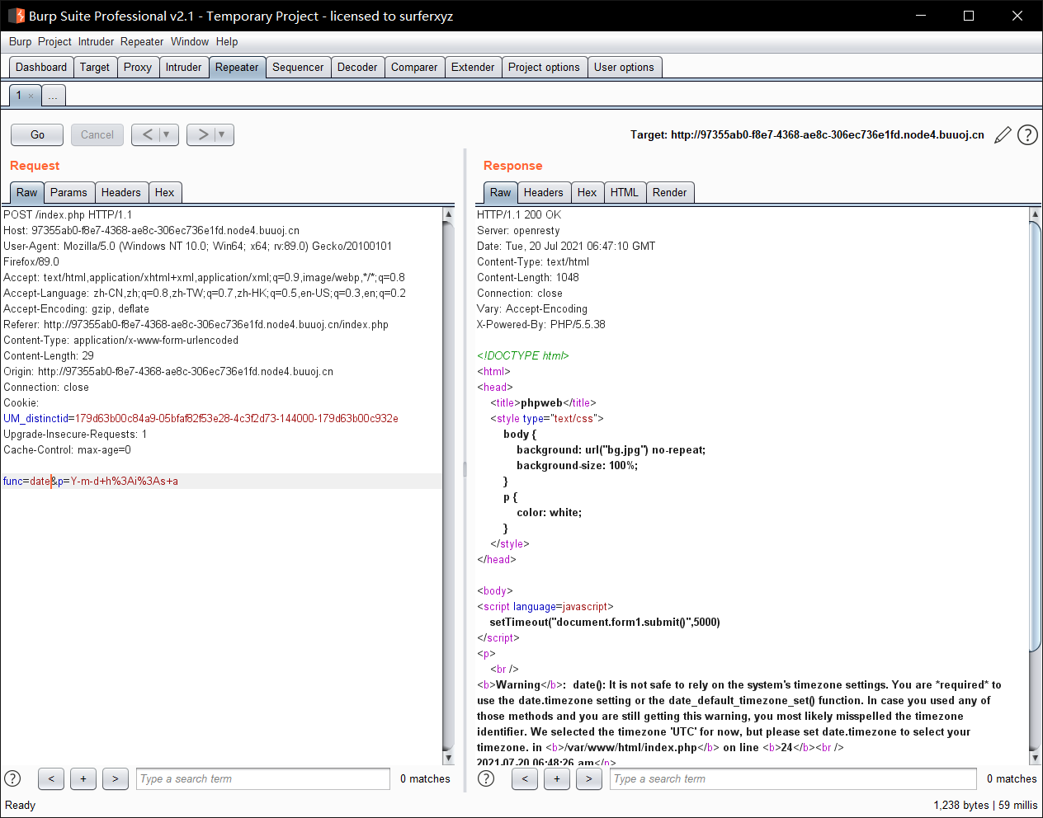Open the Intruder menu
1043x818 pixels.
(x=96, y=41)
